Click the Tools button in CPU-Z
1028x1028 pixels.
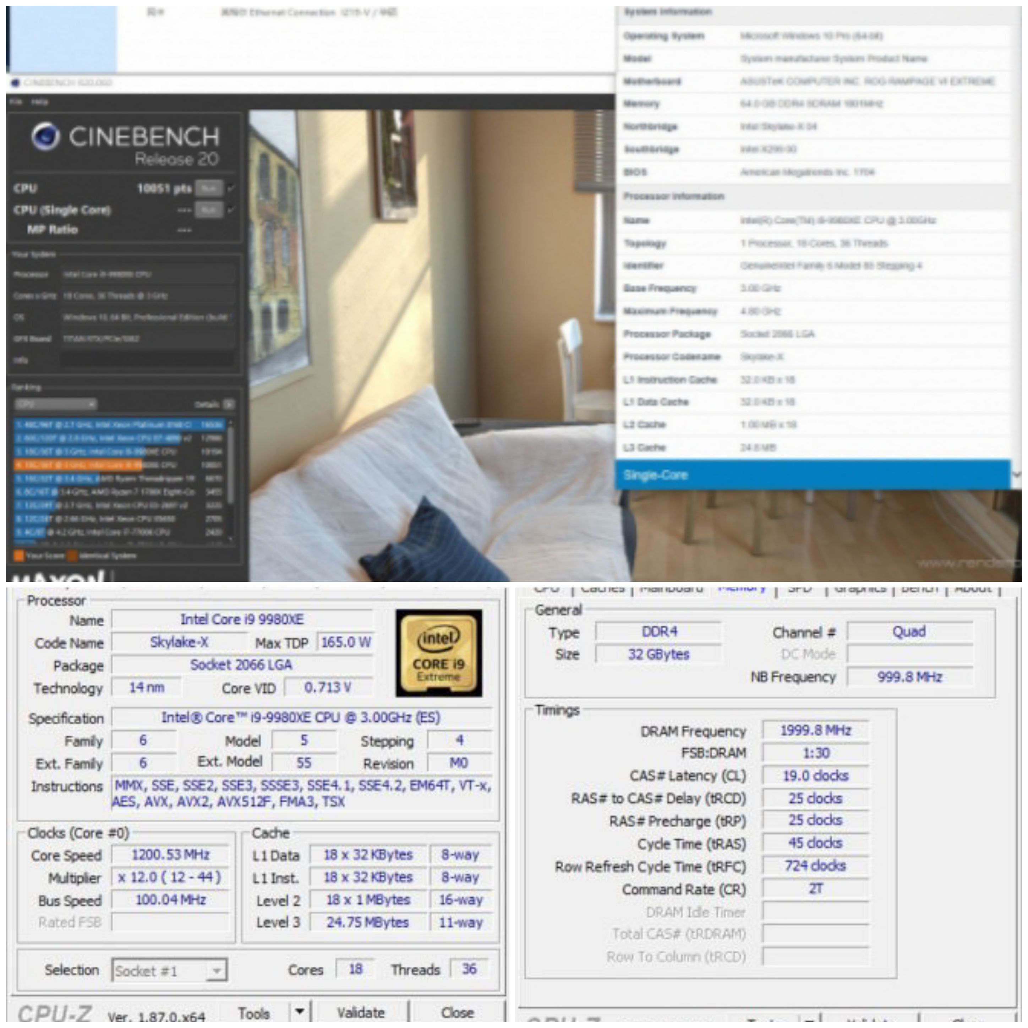coord(254,1013)
